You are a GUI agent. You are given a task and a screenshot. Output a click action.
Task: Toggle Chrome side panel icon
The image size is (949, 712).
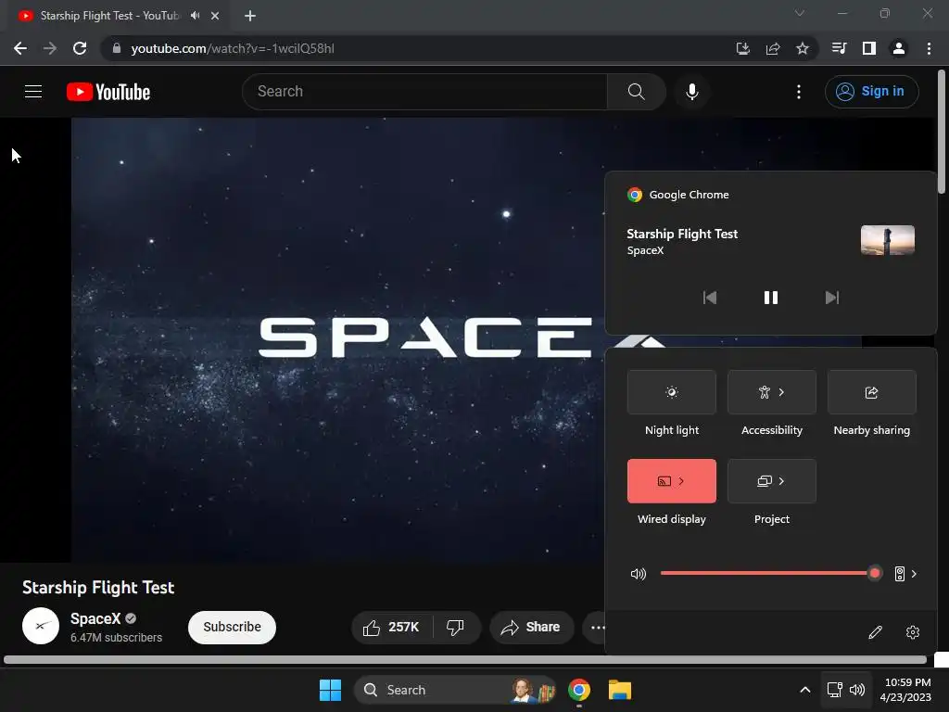[x=869, y=48]
